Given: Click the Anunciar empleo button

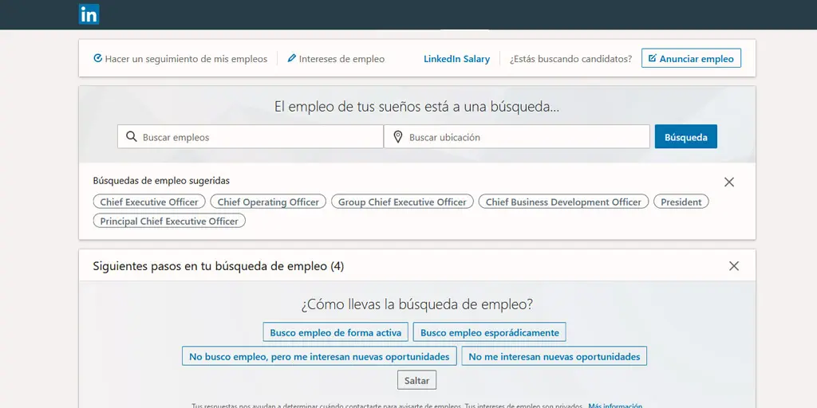Looking at the screenshot, I should tap(691, 59).
